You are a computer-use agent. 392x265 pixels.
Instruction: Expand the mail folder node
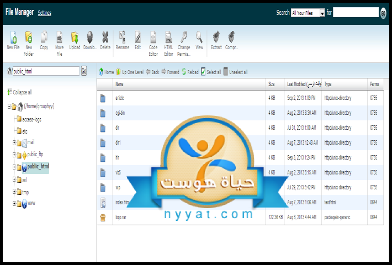coord(14,143)
